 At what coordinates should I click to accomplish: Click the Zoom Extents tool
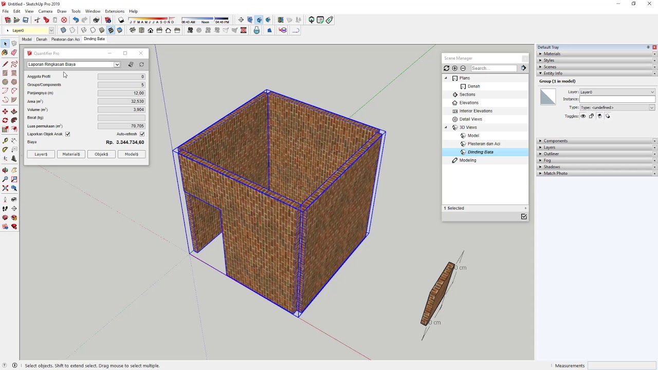[x=5, y=188]
